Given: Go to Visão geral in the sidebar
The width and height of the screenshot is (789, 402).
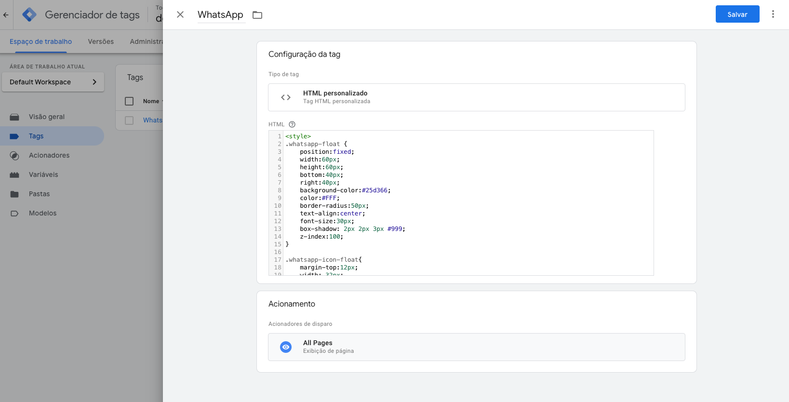Looking at the screenshot, I should pyautogui.click(x=46, y=117).
